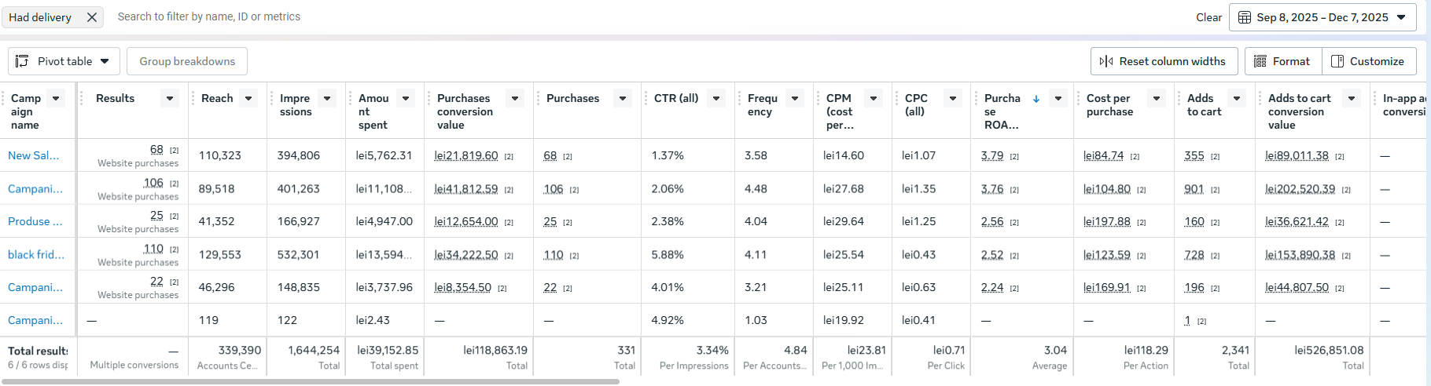Open the Pivot table dropdown
This screenshot has height=386, width=1431.
point(64,61)
